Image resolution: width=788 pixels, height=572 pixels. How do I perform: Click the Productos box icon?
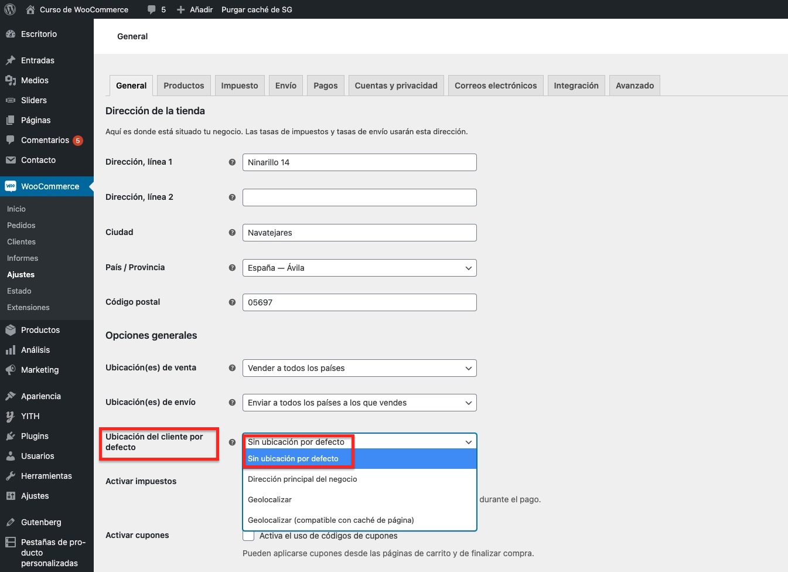click(11, 330)
